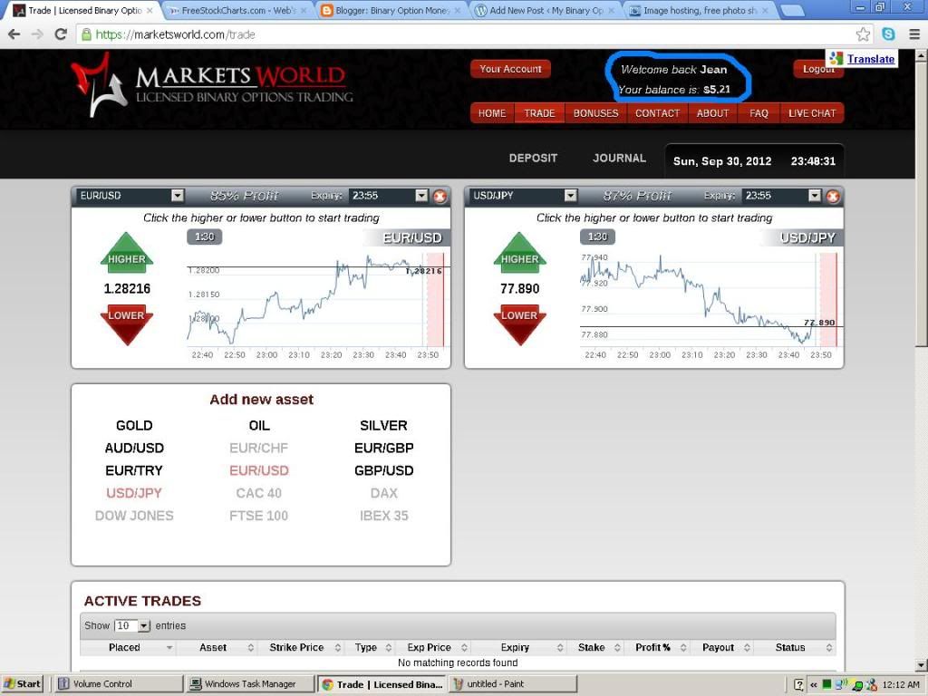The width and height of the screenshot is (928, 696).
Task: Reload the page in the browser
Action: [x=61, y=34]
